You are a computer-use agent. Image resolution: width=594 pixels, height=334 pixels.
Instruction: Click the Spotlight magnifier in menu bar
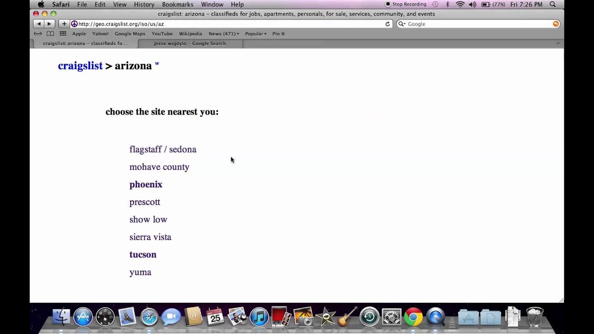553,4
